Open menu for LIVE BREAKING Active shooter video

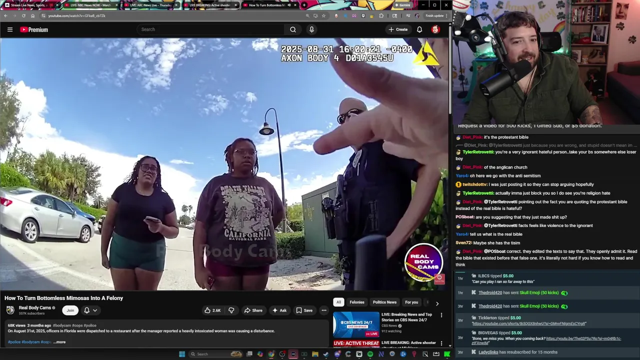441,343
